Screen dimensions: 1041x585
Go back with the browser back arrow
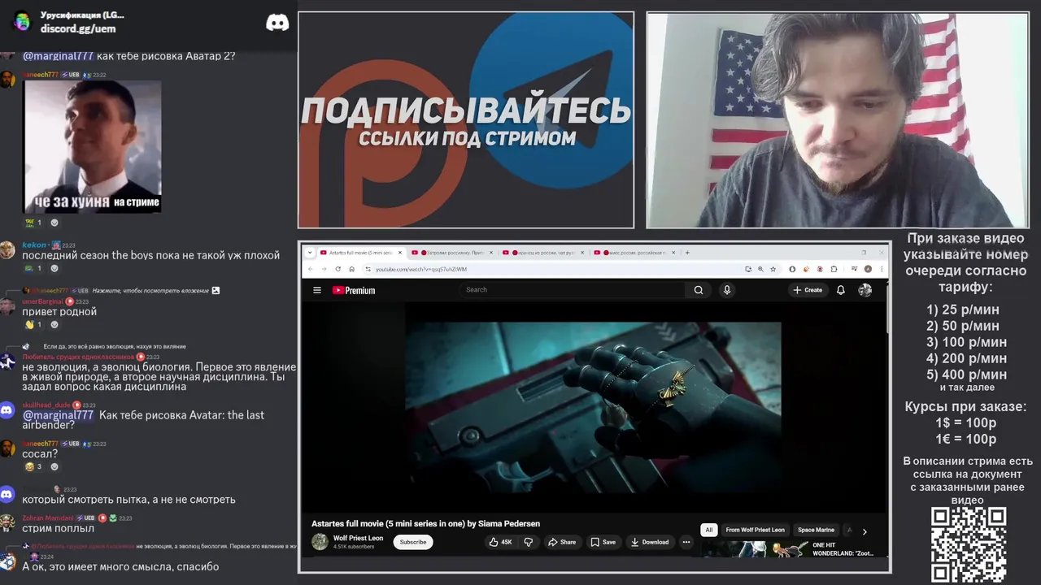pos(310,269)
